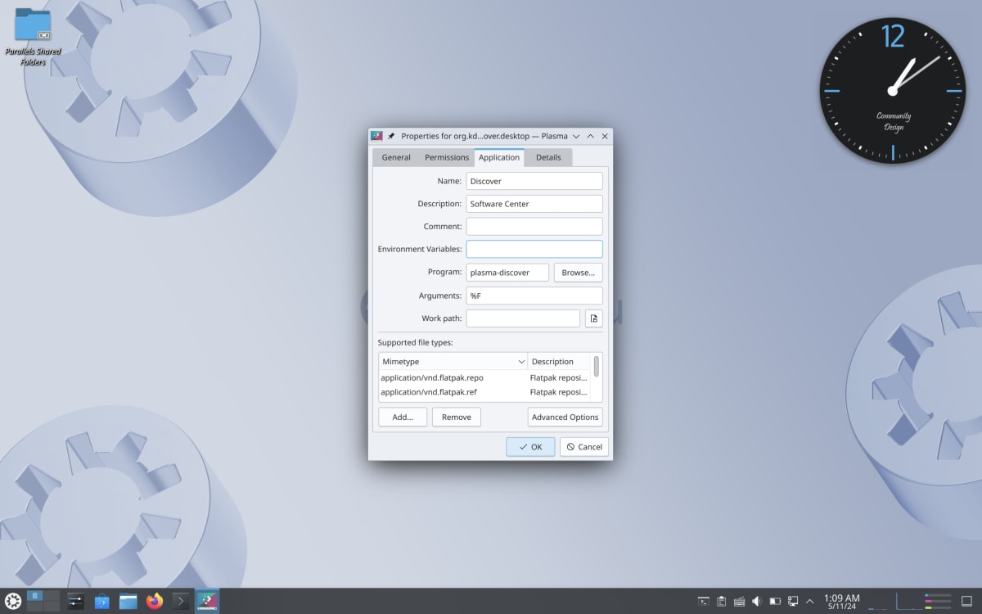Launch Firefox from the taskbar
Viewport: 982px width, 614px height.
[x=155, y=601]
